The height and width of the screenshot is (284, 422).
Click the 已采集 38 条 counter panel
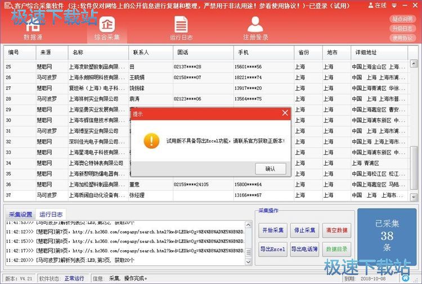click(387, 236)
